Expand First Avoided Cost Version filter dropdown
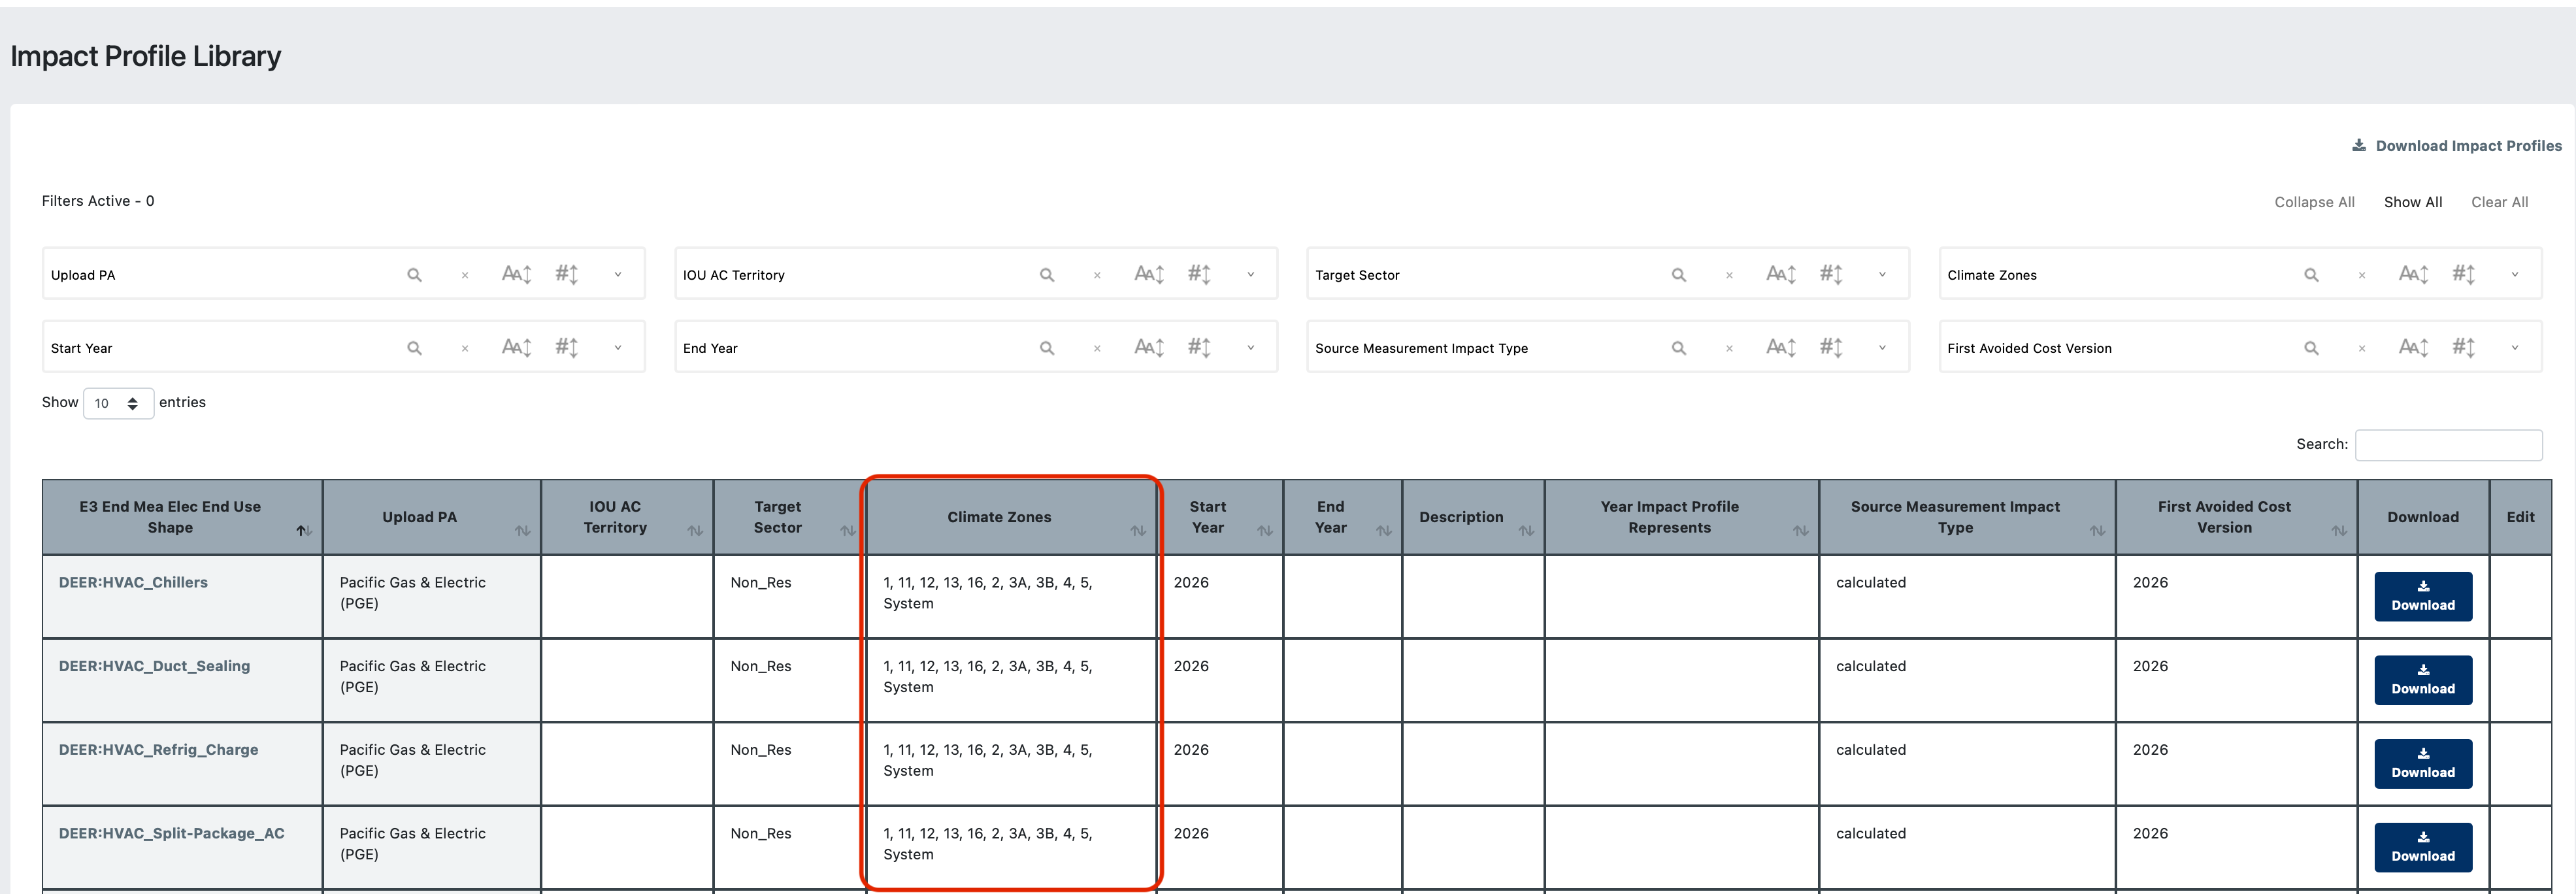 coord(2515,348)
